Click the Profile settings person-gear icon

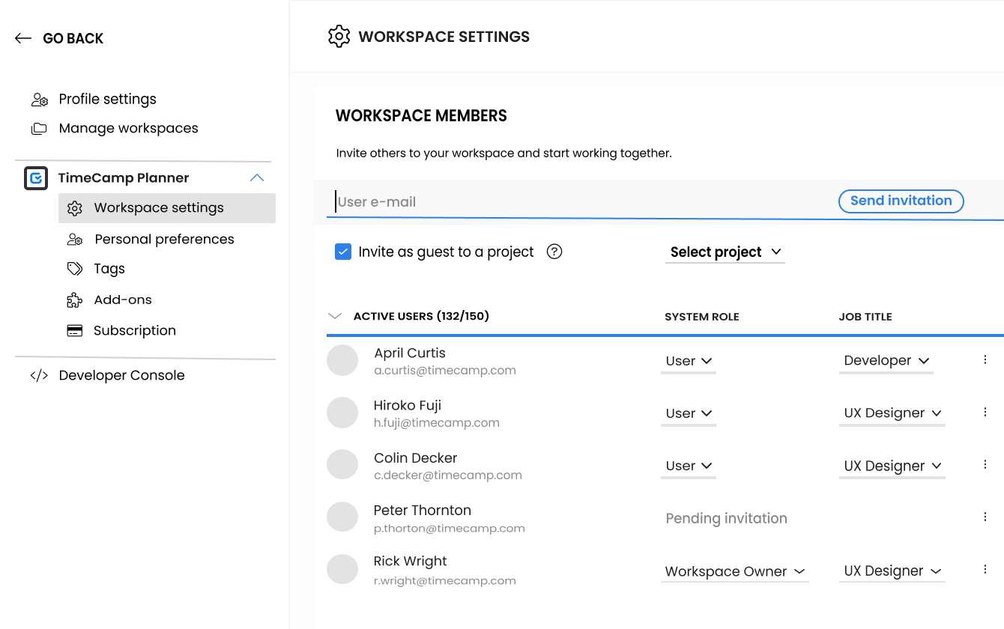[x=40, y=100]
